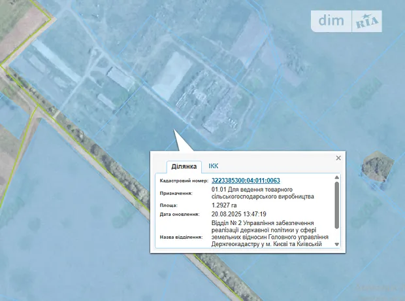Viewport: 405px width, 301px height.
Task: Click the Призначення text 01.01 description
Action: (x=263, y=193)
